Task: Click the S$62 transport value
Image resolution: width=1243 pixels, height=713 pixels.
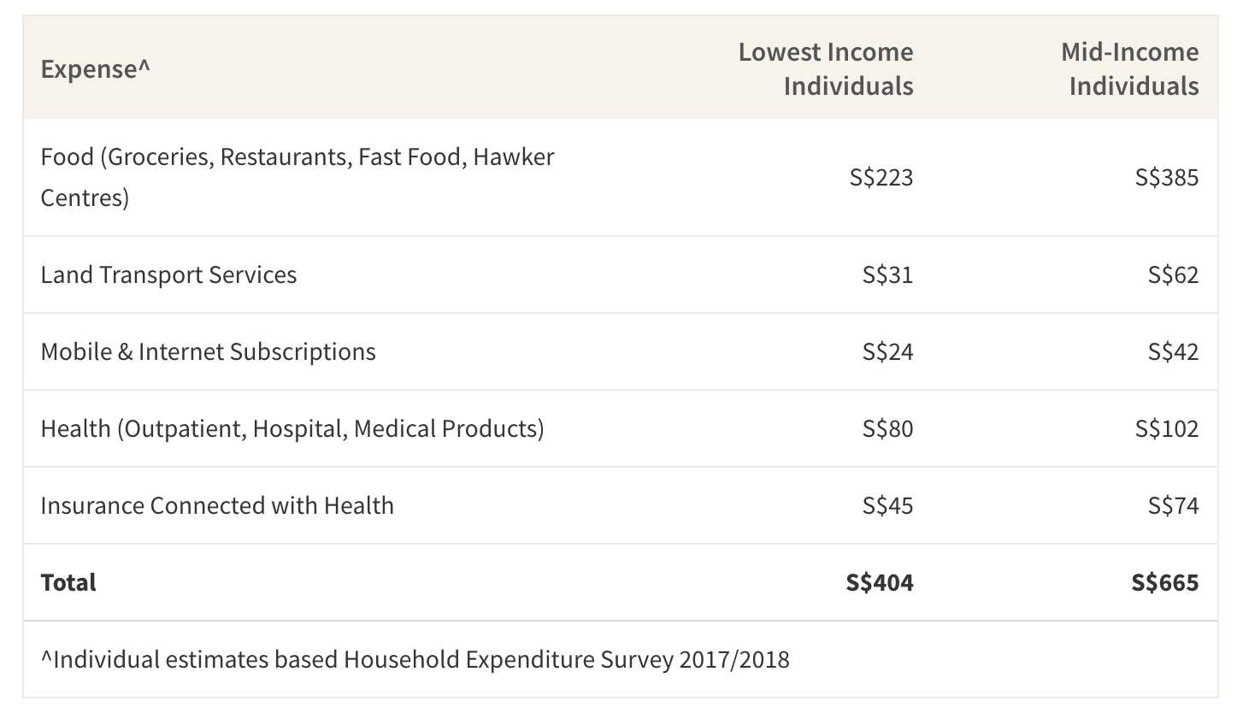Action: pyautogui.click(x=1173, y=274)
